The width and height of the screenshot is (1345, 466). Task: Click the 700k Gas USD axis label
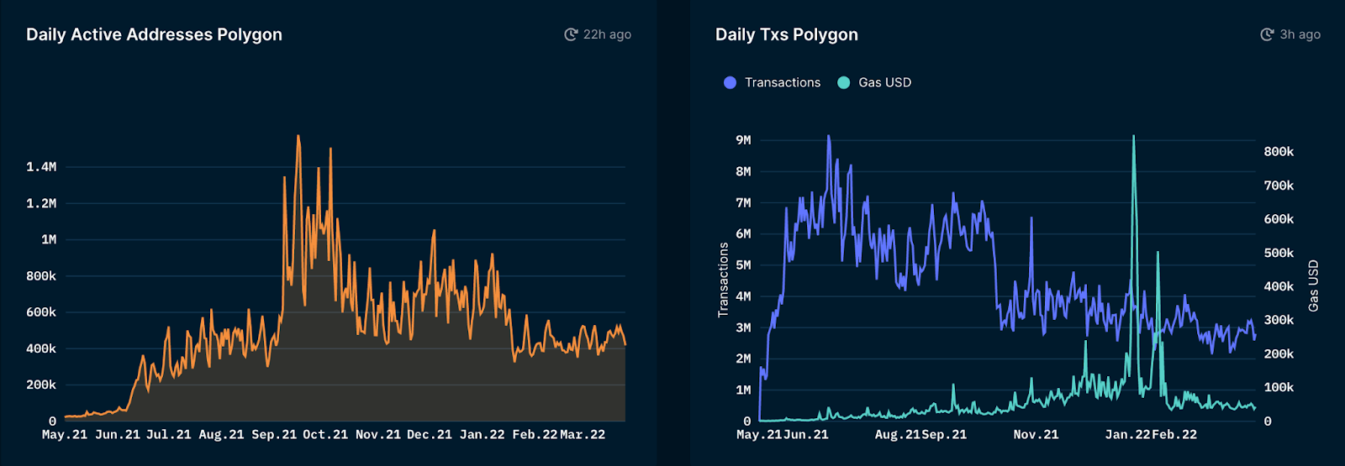[1279, 186]
